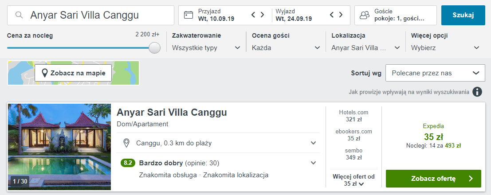The height and width of the screenshot is (195, 491).
Task: Click the commission info icon
Action: point(477,92)
